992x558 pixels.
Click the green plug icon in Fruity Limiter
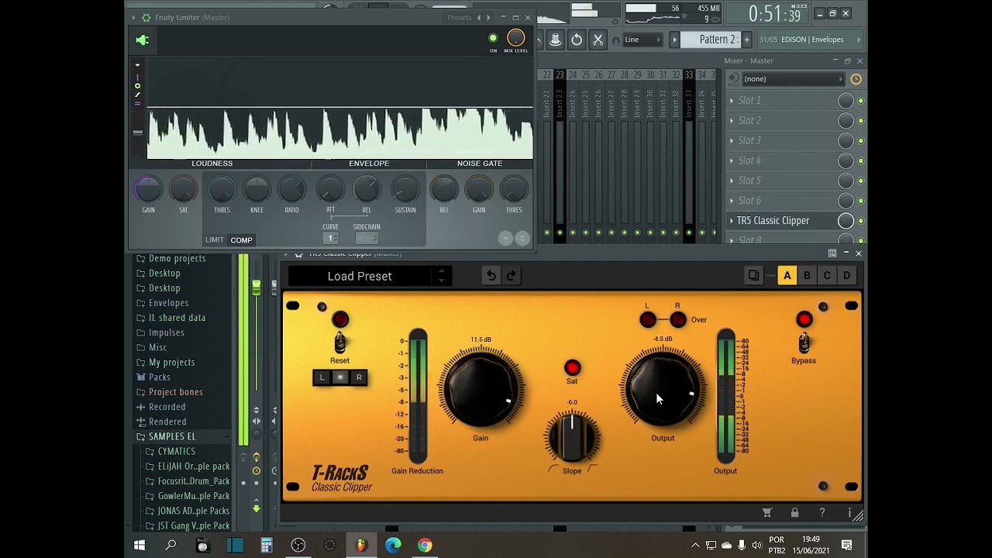coord(143,40)
